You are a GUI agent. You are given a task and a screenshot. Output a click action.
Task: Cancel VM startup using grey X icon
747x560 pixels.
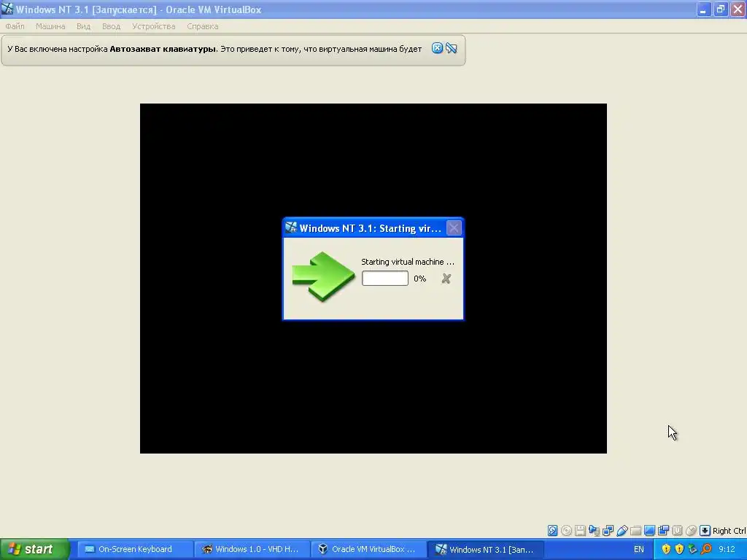(446, 279)
